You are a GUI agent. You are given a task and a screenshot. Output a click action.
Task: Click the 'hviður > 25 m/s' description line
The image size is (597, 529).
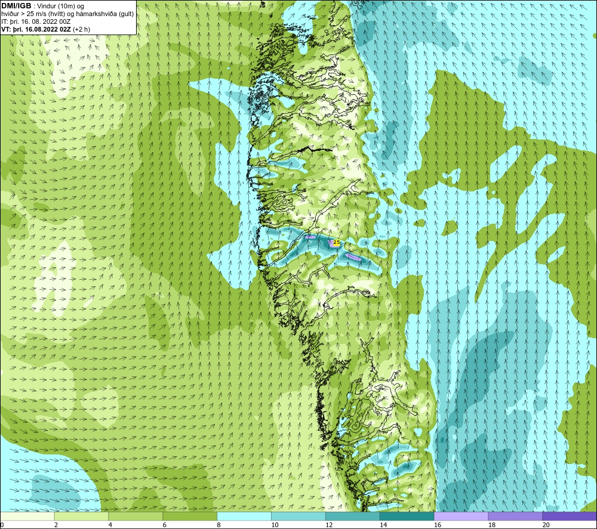(67, 14)
